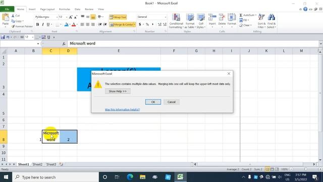The image size is (323, 182).
Task: Apply red font color with the A icon
Action: 74,25
